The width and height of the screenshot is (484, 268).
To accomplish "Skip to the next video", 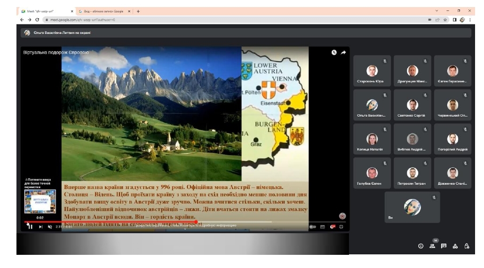I will point(40,227).
